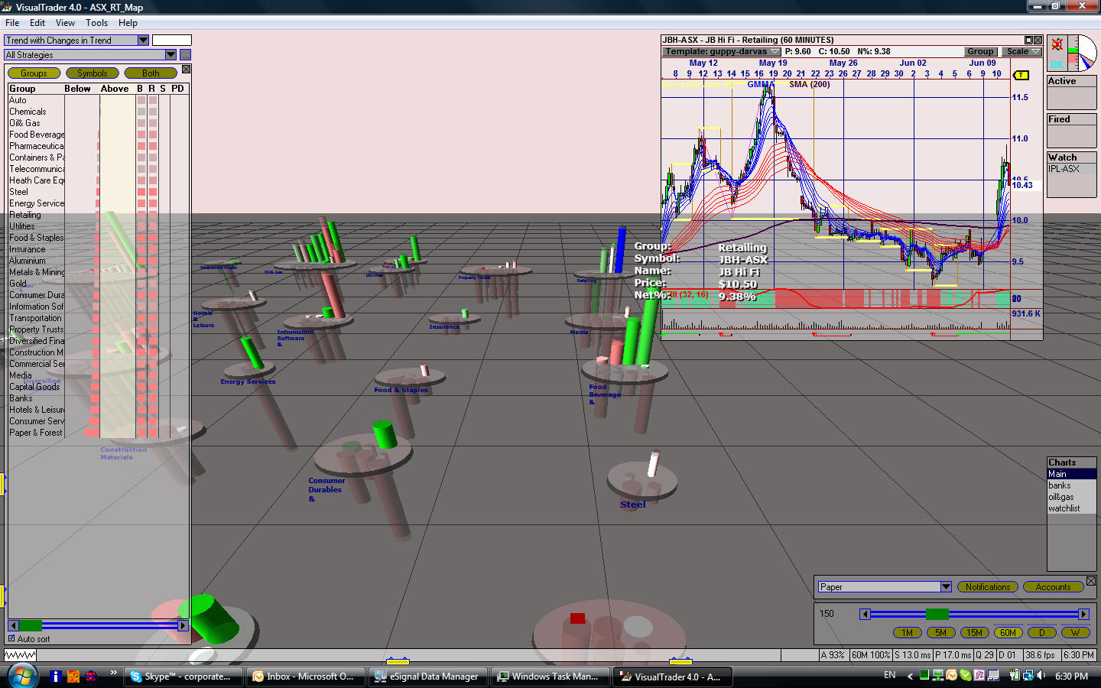Expand the Trend with Changes in Trend dropdown
Image resolution: width=1101 pixels, height=688 pixels.
(x=143, y=41)
